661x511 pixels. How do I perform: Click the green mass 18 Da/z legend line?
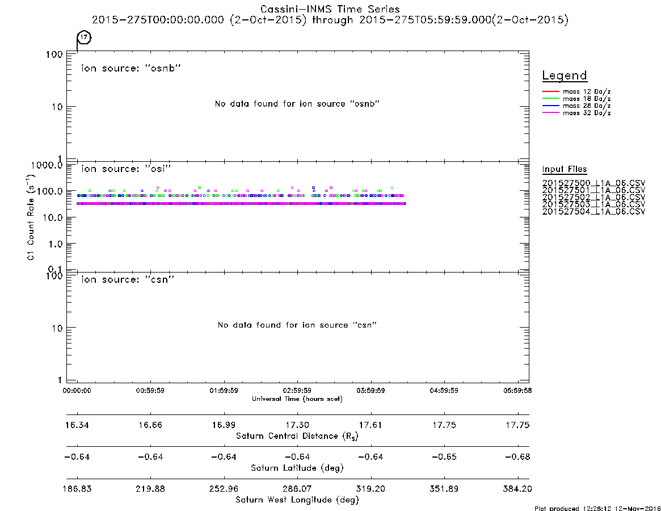pos(550,99)
